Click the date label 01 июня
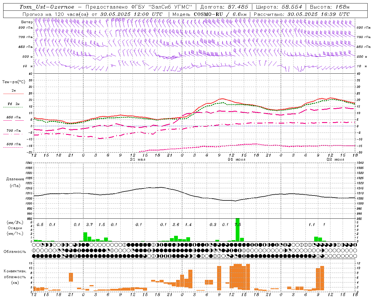 tap(237, 160)
